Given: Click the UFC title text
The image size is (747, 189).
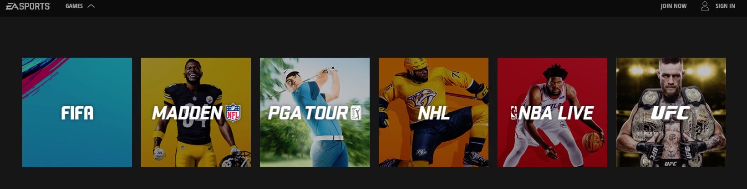Looking at the screenshot, I should coord(671,113).
